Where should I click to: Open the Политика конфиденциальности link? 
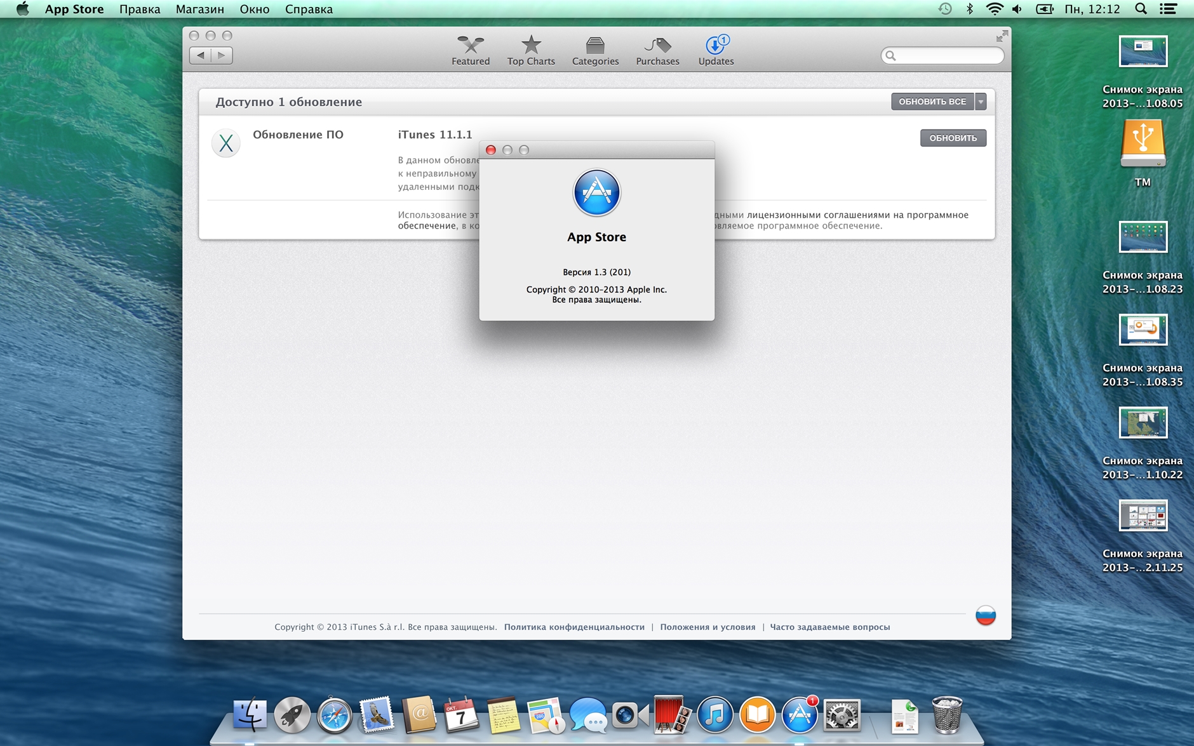[574, 627]
